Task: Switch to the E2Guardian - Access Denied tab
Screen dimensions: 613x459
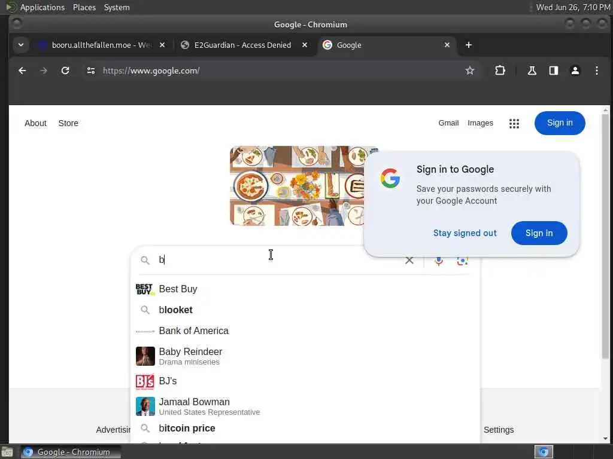Action: (x=242, y=45)
